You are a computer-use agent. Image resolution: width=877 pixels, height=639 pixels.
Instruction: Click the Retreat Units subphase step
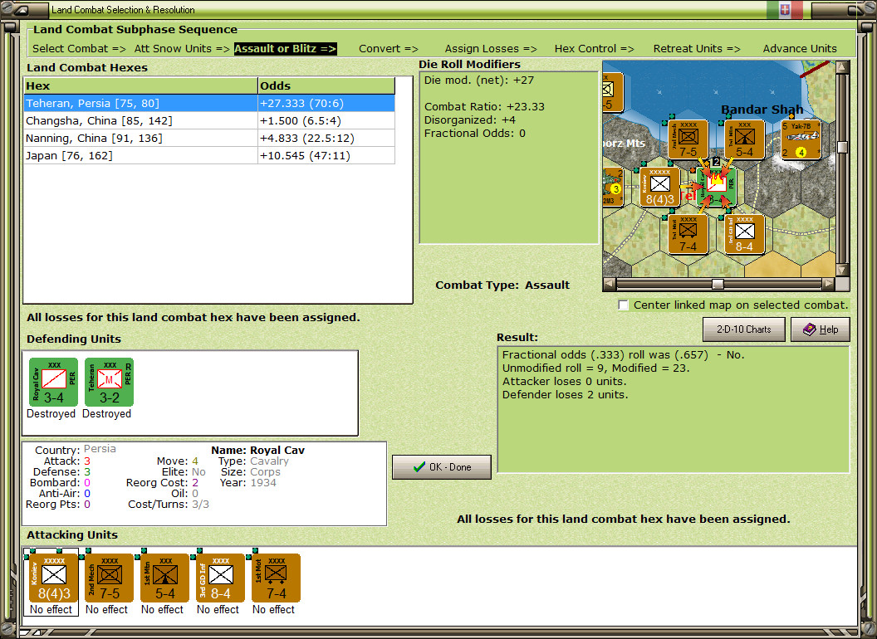click(696, 49)
